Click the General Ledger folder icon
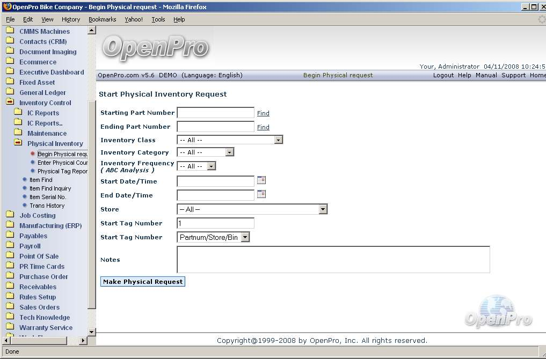The width and height of the screenshot is (546, 359). [10, 92]
